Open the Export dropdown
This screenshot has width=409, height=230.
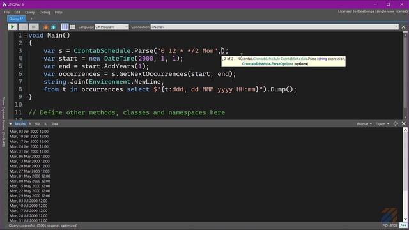382,124
